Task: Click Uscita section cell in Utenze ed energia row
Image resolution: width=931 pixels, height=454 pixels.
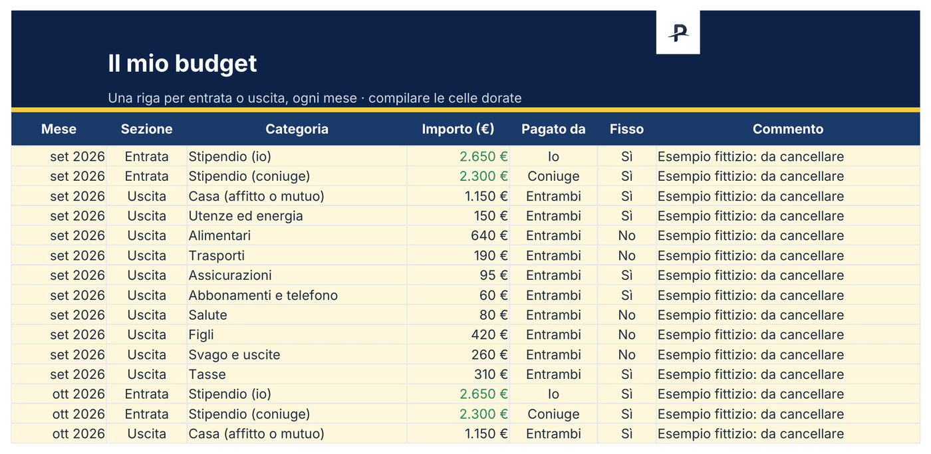Action: coord(146,216)
